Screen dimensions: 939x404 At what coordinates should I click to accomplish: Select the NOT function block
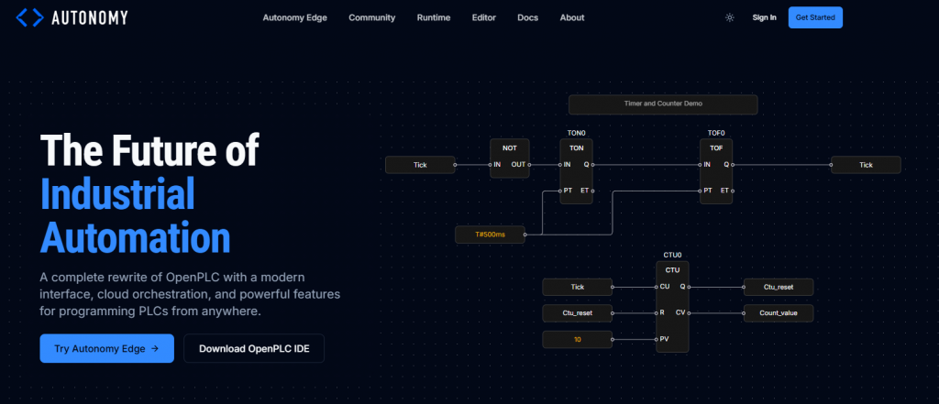510,158
